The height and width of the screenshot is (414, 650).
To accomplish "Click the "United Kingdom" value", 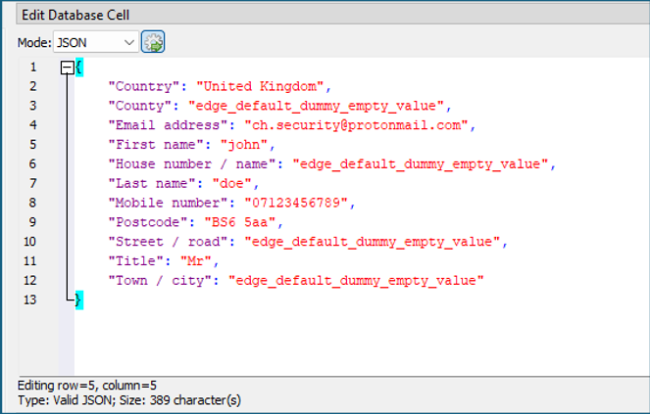I will click(x=261, y=86).
